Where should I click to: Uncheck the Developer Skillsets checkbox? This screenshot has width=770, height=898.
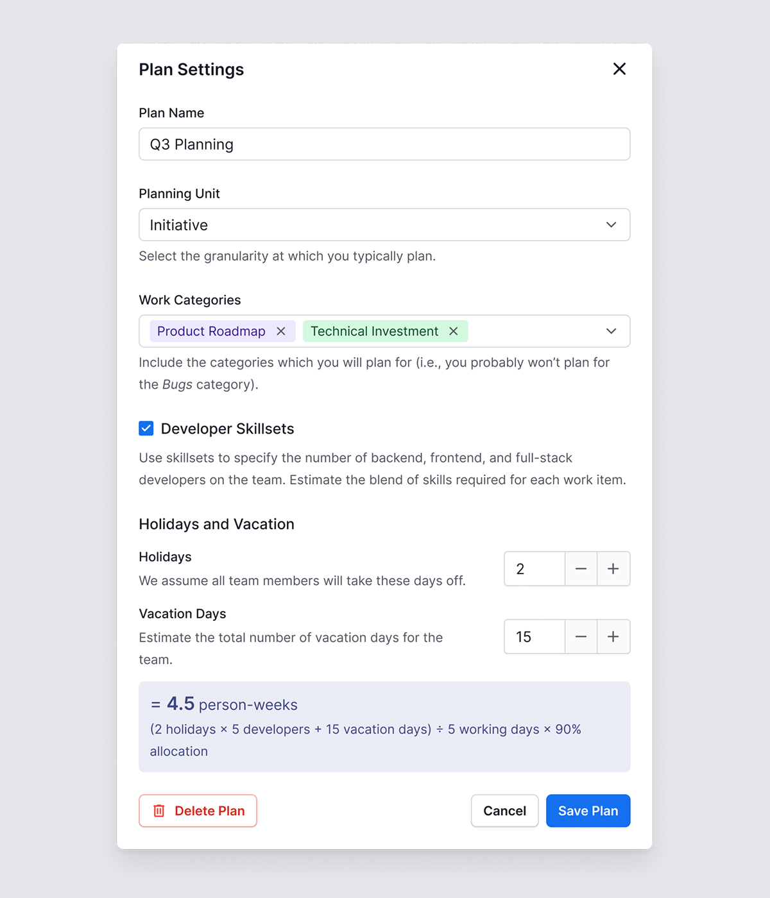[x=146, y=428]
